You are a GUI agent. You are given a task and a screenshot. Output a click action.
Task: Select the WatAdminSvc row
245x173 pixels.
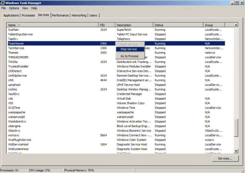click(x=116, y=121)
